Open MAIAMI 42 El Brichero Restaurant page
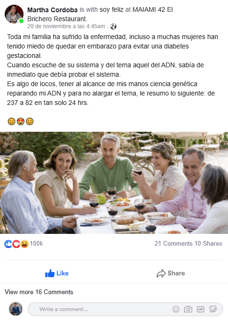228x320 pixels. point(100,14)
